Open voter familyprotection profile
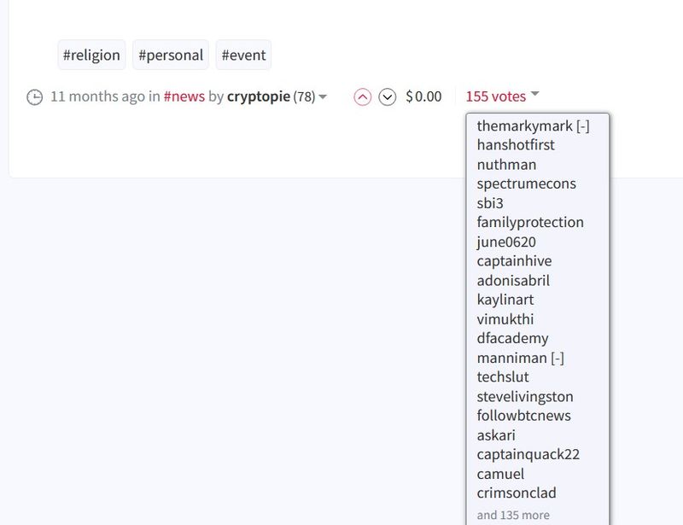This screenshot has height=525, width=683. pos(530,222)
